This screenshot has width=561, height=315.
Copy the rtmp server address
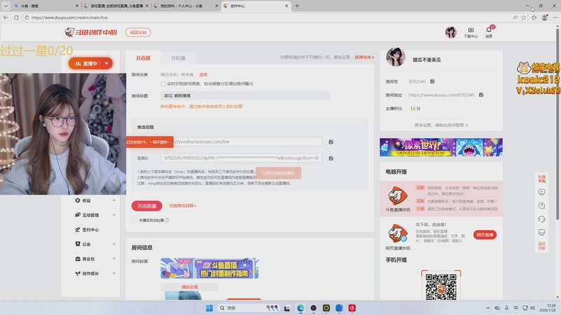click(x=331, y=142)
